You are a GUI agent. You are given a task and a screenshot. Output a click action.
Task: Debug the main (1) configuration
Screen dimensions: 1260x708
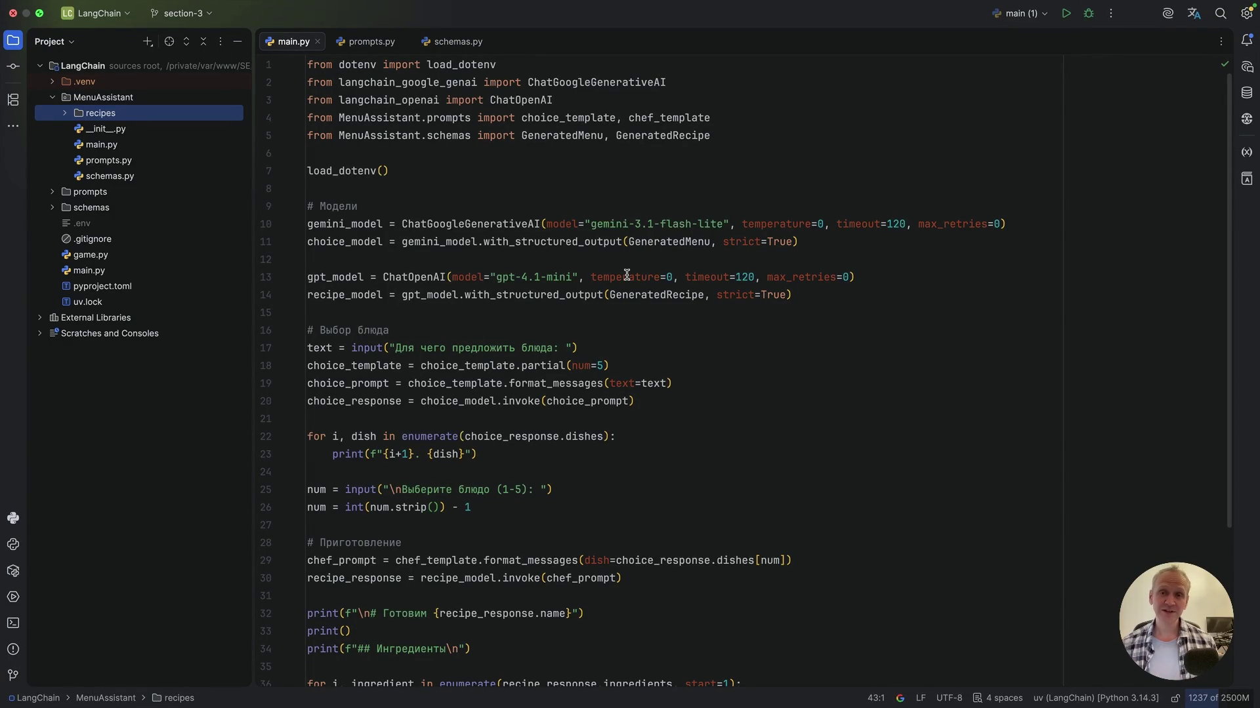click(x=1089, y=13)
